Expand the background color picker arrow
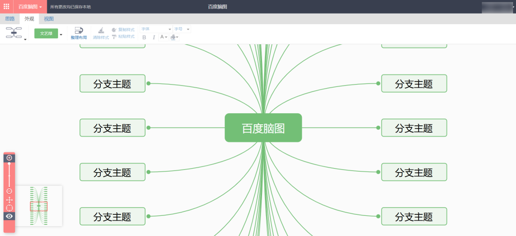The width and height of the screenshot is (516, 236). click(178, 37)
